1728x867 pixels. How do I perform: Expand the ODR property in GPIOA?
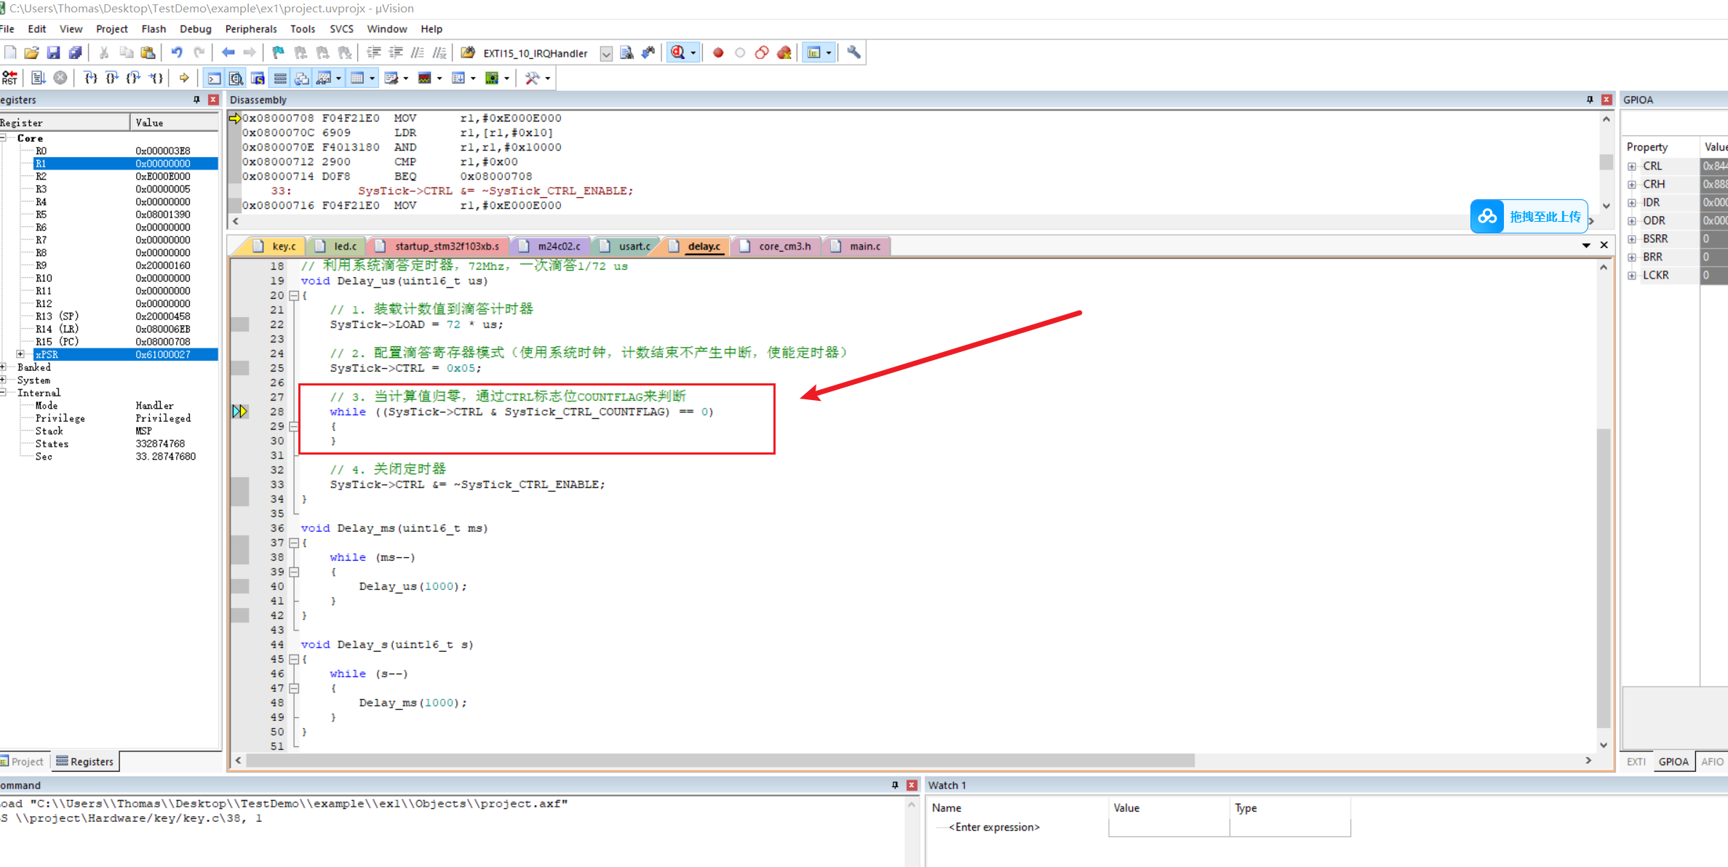point(1632,221)
